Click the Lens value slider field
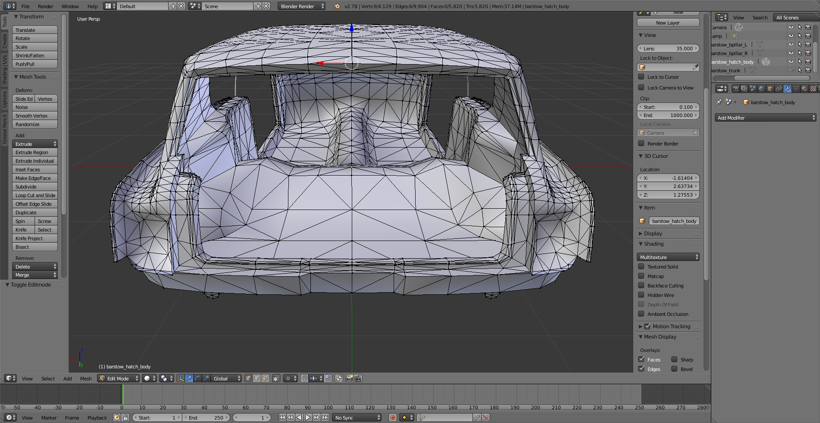820x423 pixels. (668, 49)
